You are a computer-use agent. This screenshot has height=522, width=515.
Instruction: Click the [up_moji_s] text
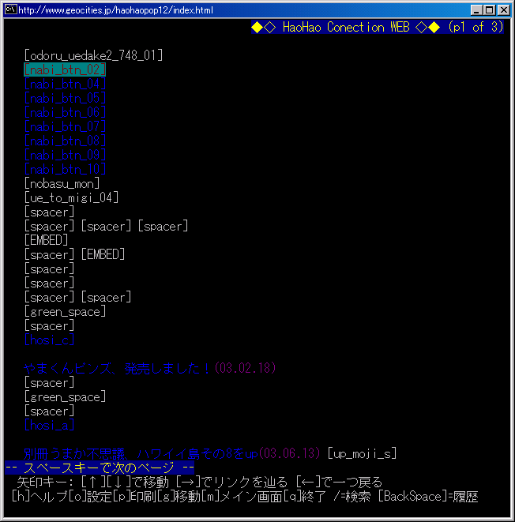362,453
